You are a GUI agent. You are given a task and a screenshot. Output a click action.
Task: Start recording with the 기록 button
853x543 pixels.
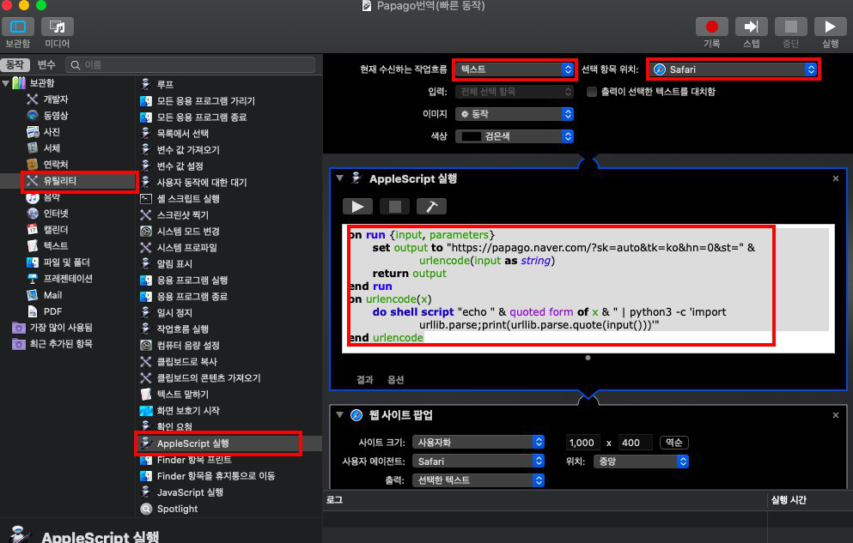point(711,27)
